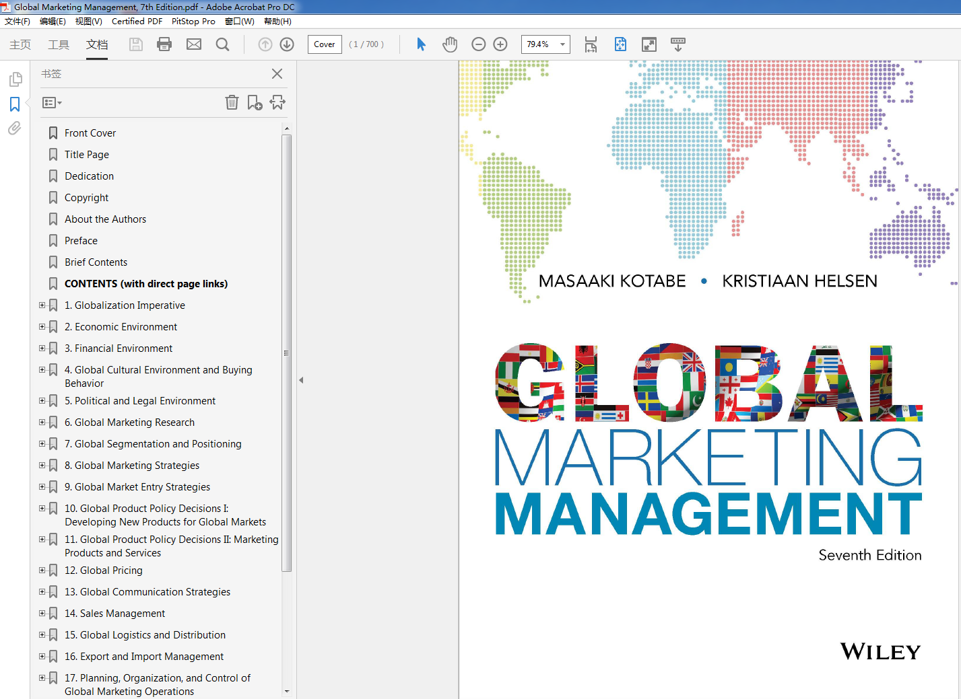Viewport: 961px width, 699px height.
Task: Open the 文件(F) menu
Action: coord(18,22)
